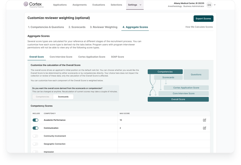This screenshot has height=165, width=241.
Task: Turn off the Communication competency toggle
Action: tap(35, 128)
